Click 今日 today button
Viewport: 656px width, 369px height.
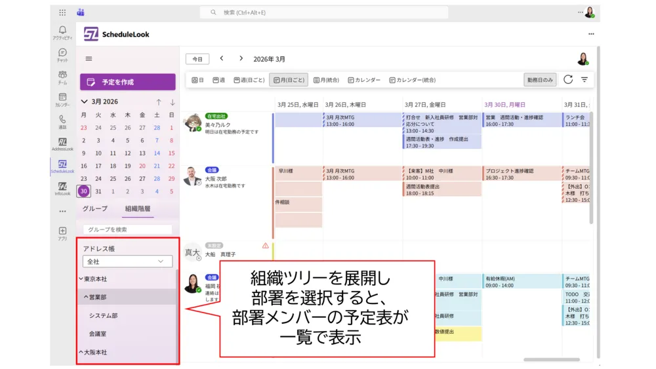(197, 59)
